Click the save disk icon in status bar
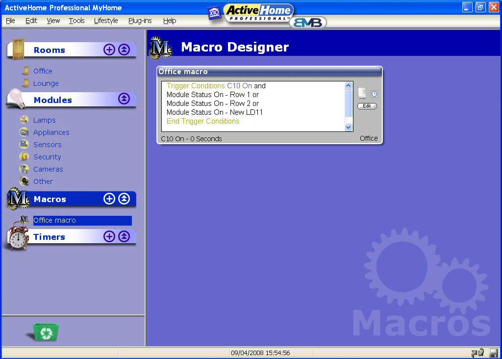The height and width of the screenshot is (359, 502). pos(493,353)
